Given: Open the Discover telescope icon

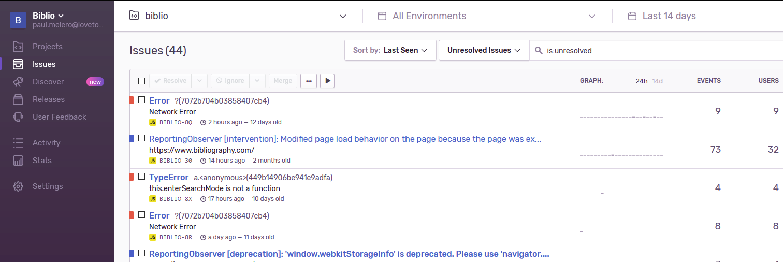Looking at the screenshot, I should [18, 82].
